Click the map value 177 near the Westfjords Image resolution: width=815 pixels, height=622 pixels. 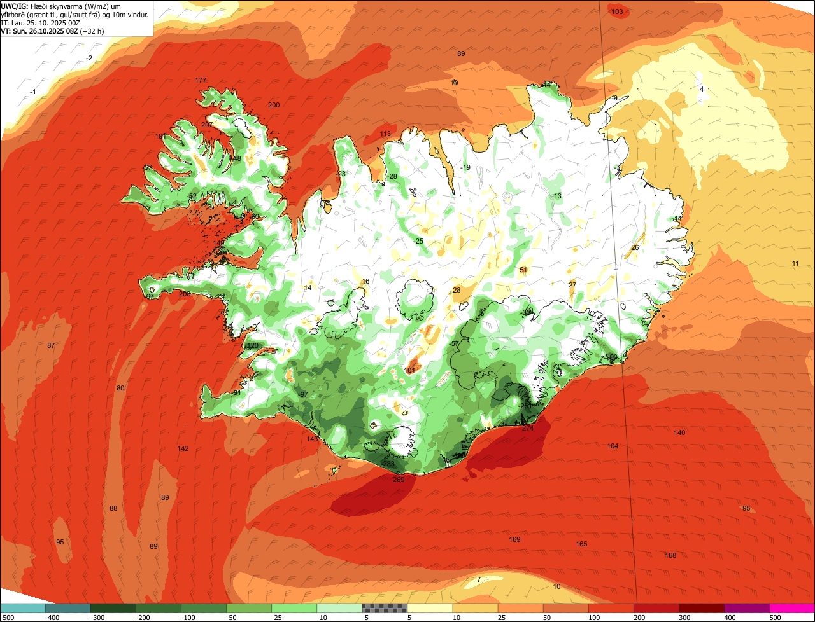point(201,80)
